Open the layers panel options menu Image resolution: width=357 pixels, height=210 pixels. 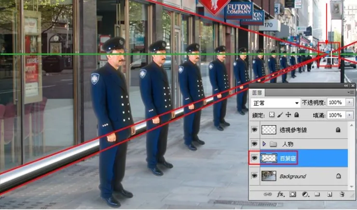[x=351, y=92]
